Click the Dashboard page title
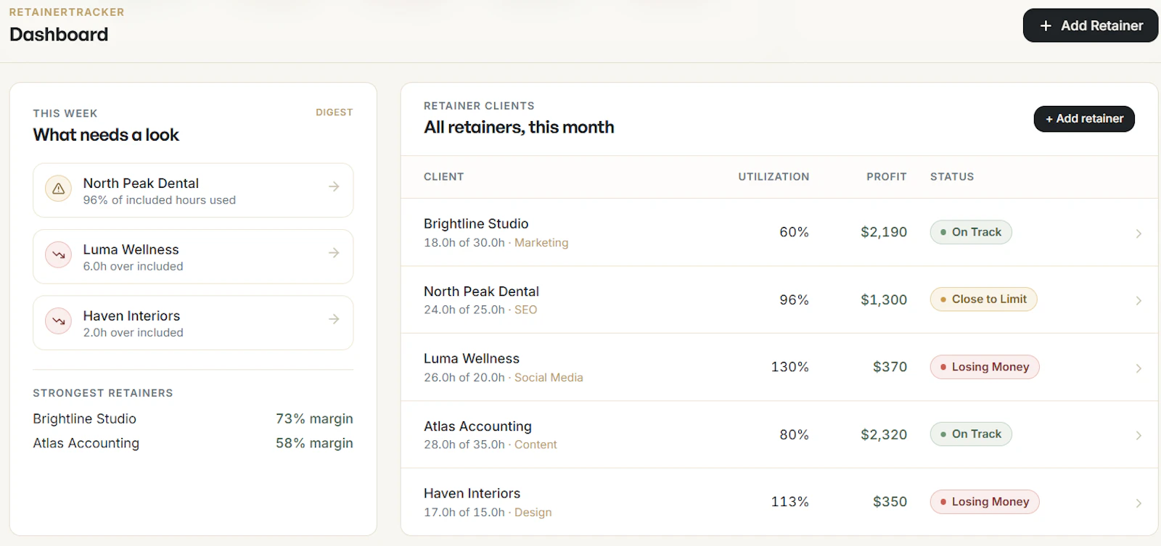This screenshot has height=546, width=1161. point(59,34)
